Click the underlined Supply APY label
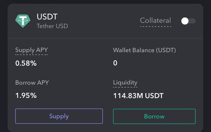Viewport: 211px width, 132px height. coord(32,50)
